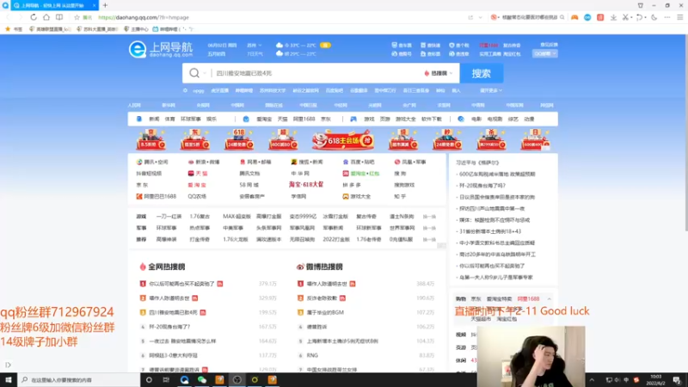Open 知乎 site link
688x387 pixels.
(x=400, y=197)
